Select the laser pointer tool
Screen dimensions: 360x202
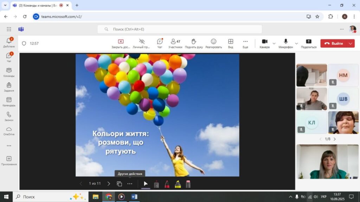tap(156, 184)
